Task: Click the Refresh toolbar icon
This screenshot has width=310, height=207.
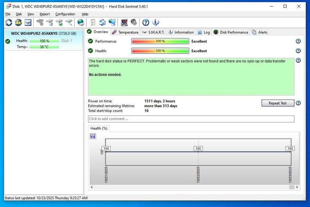Action: [9, 23]
